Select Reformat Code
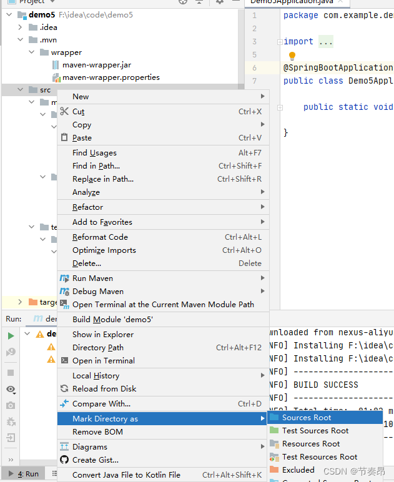The width and height of the screenshot is (394, 482). 163,237
